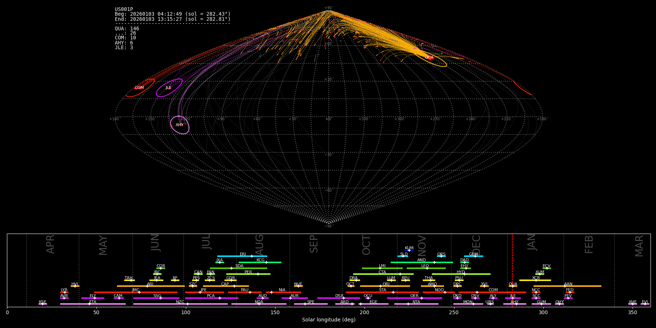Click the JAN month label
This screenshot has height=328, width=656.
click(x=532, y=242)
